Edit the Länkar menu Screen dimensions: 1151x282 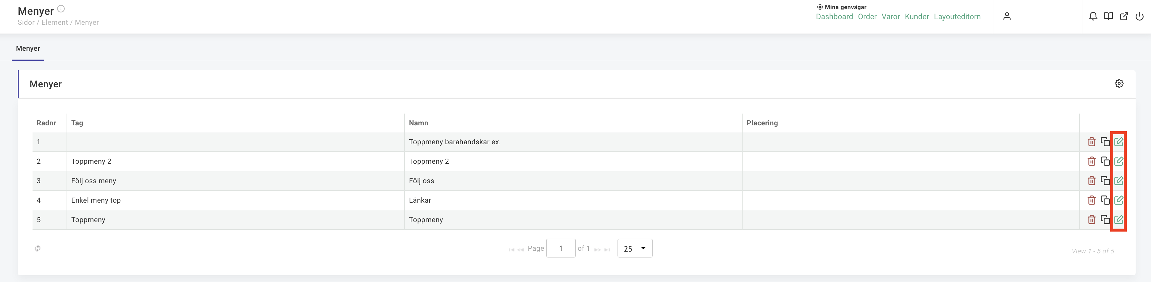pos(1118,200)
